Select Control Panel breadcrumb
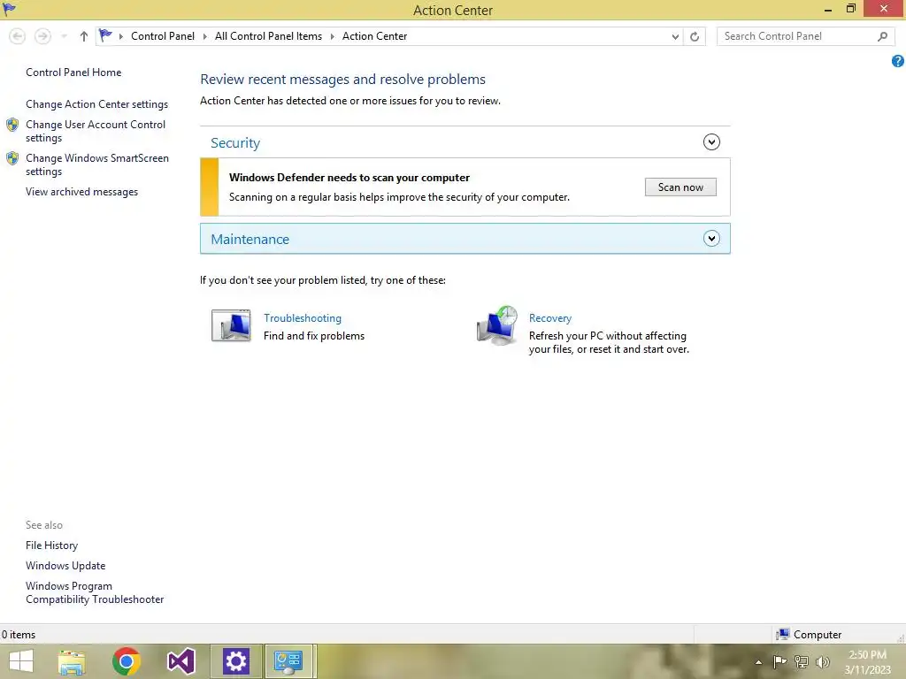This screenshot has height=679, width=906. (163, 36)
